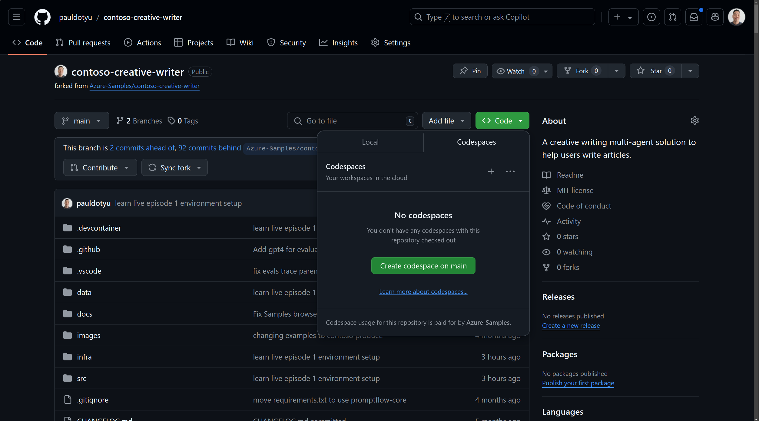Select the Codespaces tab

click(x=476, y=142)
